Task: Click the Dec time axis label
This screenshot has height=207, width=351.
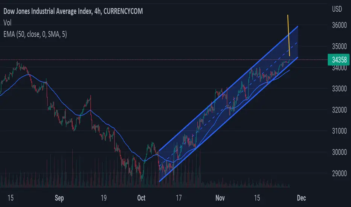Action: tap(301, 198)
